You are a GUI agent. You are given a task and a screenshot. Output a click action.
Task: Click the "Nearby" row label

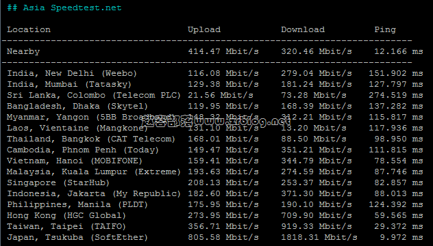[x=23, y=51]
